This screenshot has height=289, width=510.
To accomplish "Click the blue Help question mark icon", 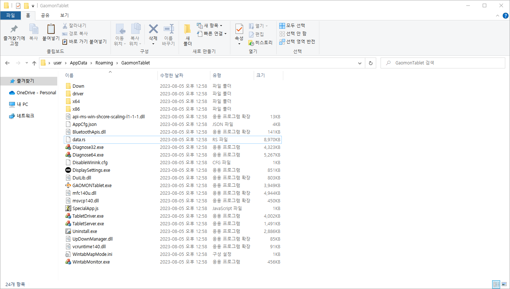I will [505, 15].
